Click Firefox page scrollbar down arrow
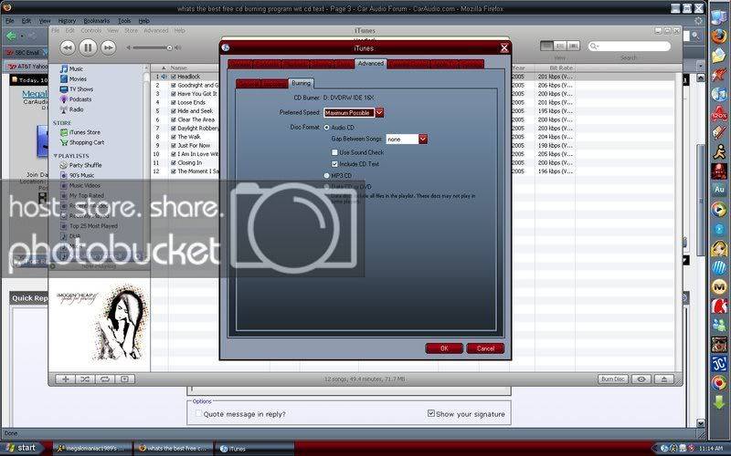The height and width of the screenshot is (456, 731). coord(701,423)
